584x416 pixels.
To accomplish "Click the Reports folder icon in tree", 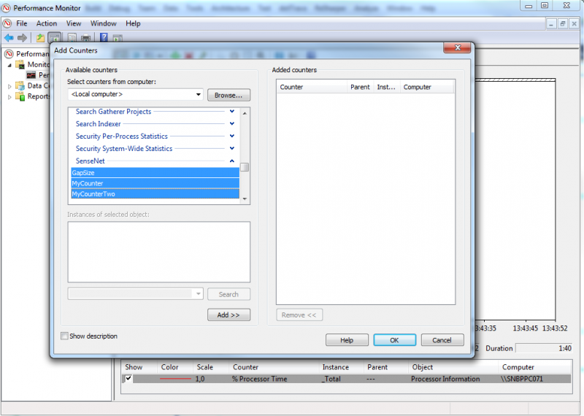I will (x=20, y=96).
